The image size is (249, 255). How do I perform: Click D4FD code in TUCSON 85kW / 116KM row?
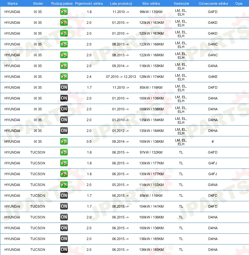[213, 196]
